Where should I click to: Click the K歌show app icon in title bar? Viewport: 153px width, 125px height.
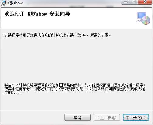tap(3, 3)
